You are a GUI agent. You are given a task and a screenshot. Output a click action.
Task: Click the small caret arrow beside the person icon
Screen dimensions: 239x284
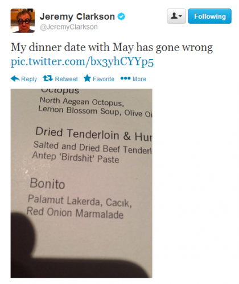pos(180,16)
